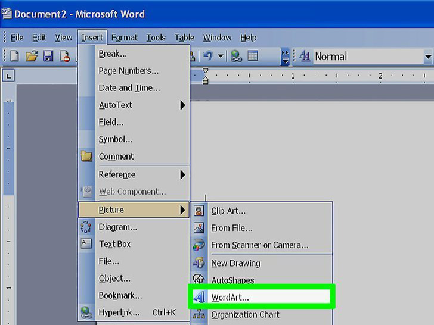The image size is (434, 325).
Task: Select Field... from Insert menu
Action: (x=134, y=122)
